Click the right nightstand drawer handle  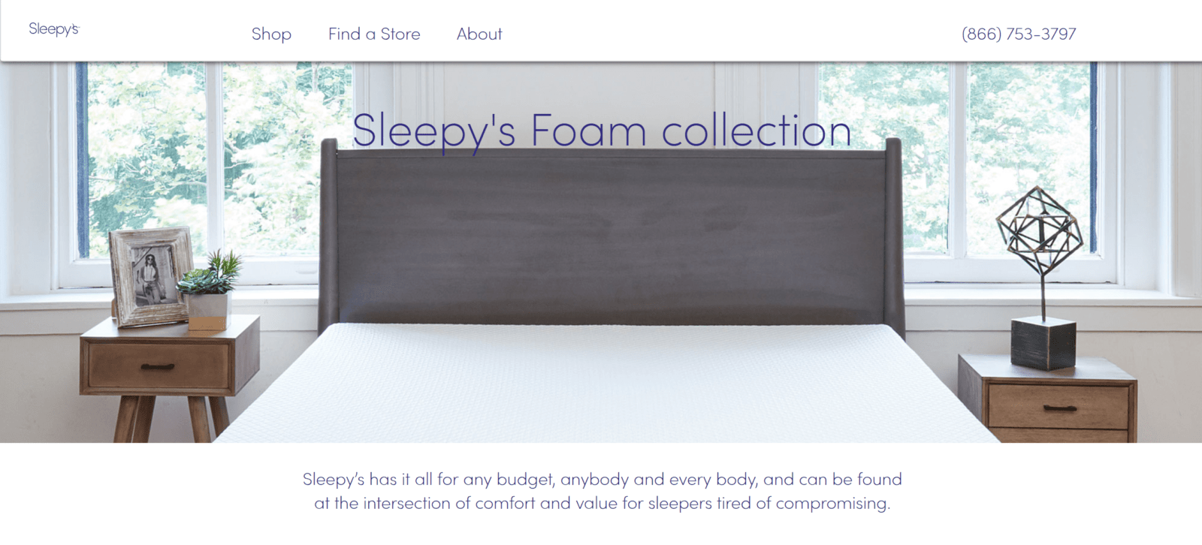coord(1059,408)
